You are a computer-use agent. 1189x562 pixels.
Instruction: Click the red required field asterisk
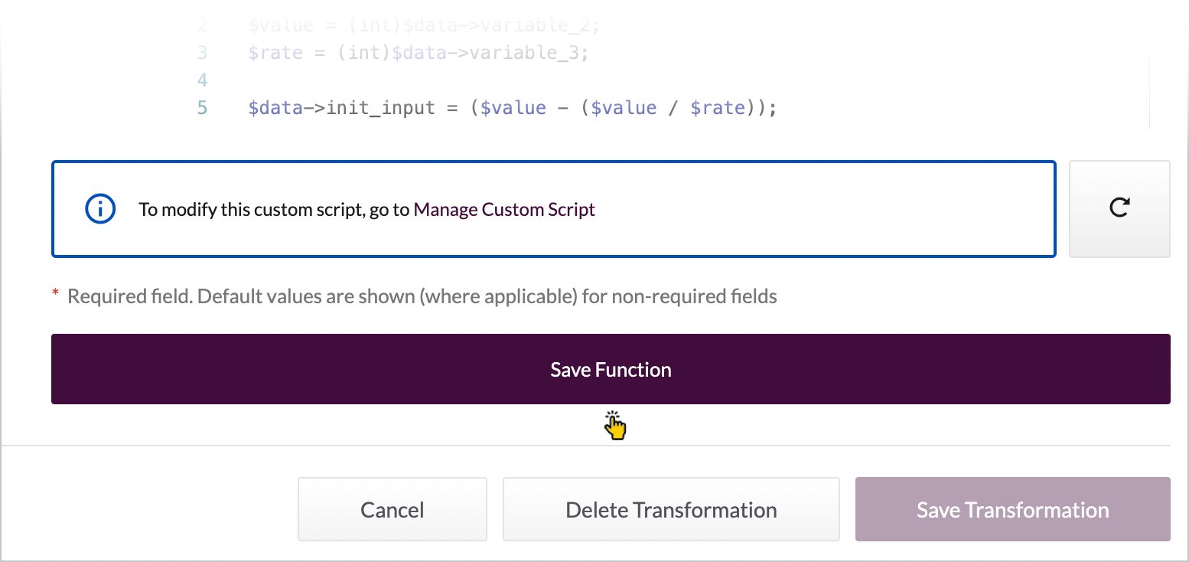[55, 296]
